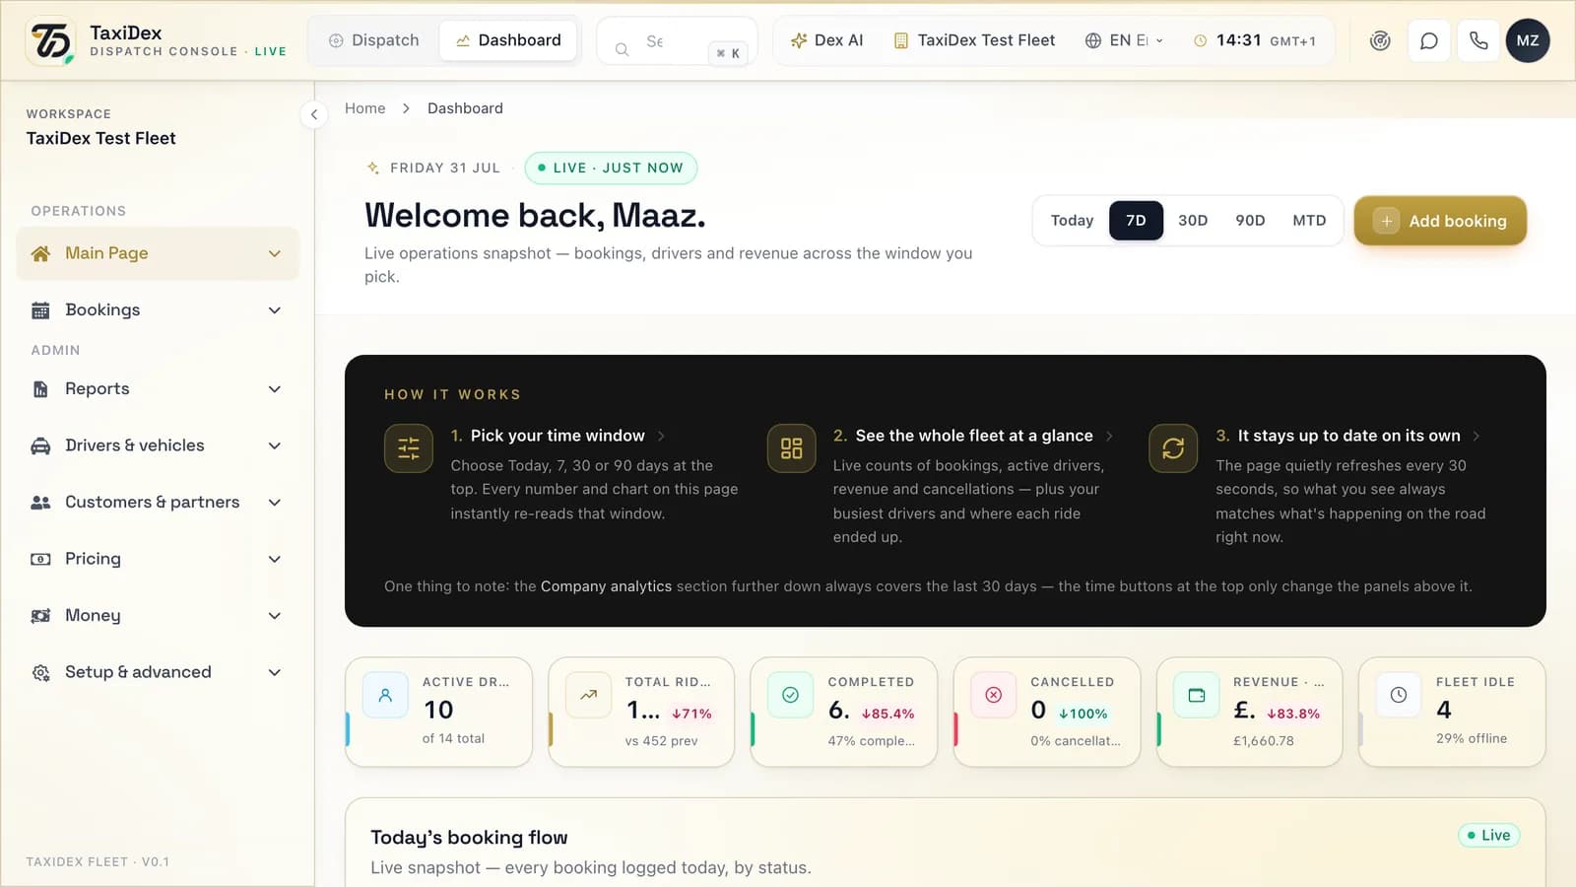Follow the Home breadcrumb link
This screenshot has height=887, width=1576.
pyautogui.click(x=364, y=108)
